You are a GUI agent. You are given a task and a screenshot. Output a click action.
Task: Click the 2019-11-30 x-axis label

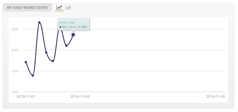216,97
